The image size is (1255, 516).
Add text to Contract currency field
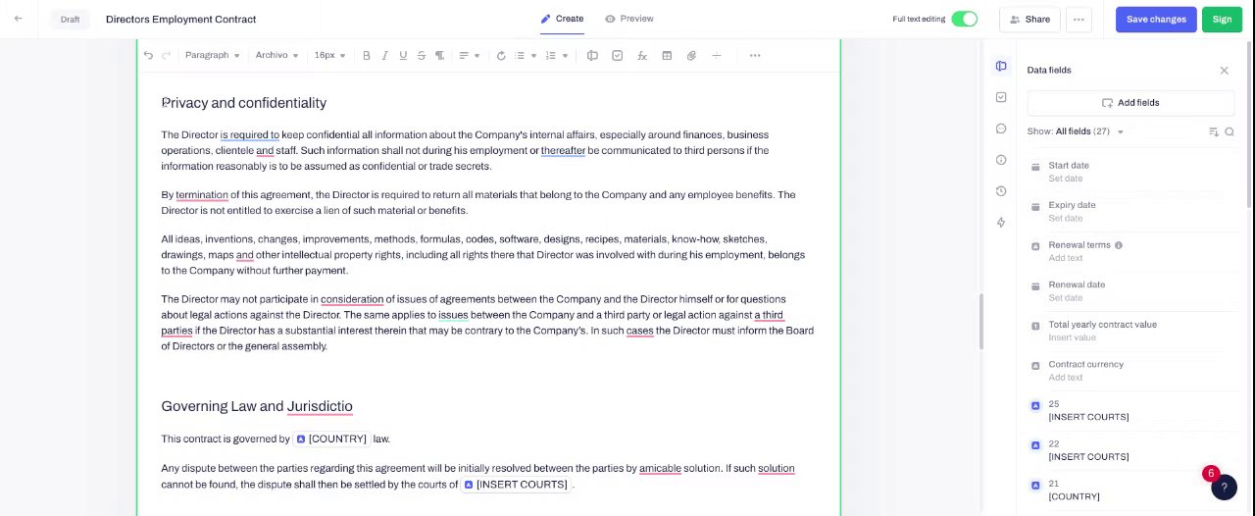coord(1130,371)
